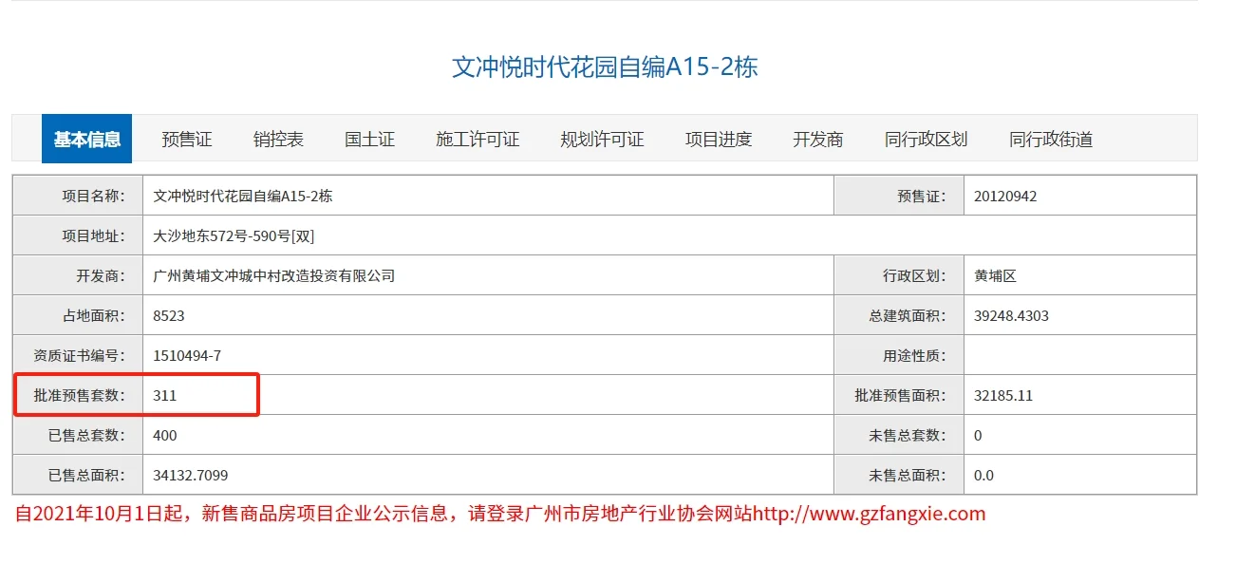Screen dimensions: 1236x564
Task: Switch to the 预售证 tab
Action: [187, 140]
